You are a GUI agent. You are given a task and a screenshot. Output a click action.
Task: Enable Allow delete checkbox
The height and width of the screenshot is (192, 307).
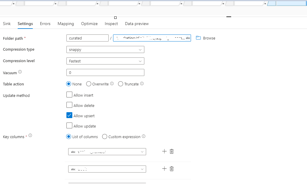(x=69, y=105)
